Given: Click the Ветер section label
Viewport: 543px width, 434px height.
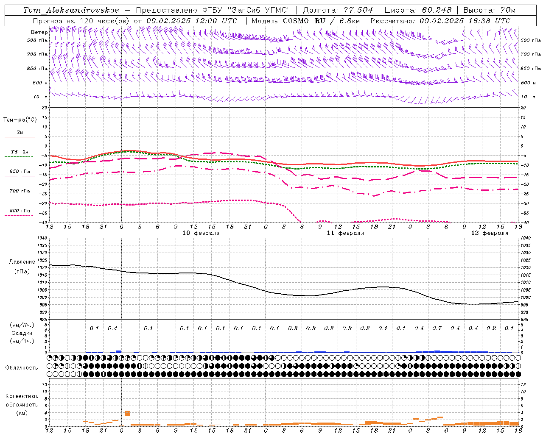Looking at the screenshot, I should click(x=39, y=32).
